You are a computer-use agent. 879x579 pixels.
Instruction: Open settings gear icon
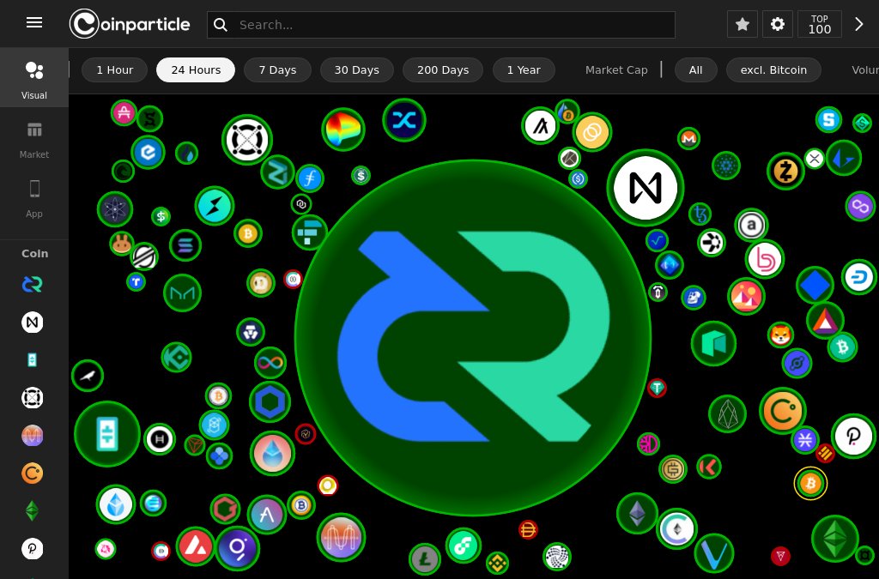pyautogui.click(x=777, y=24)
